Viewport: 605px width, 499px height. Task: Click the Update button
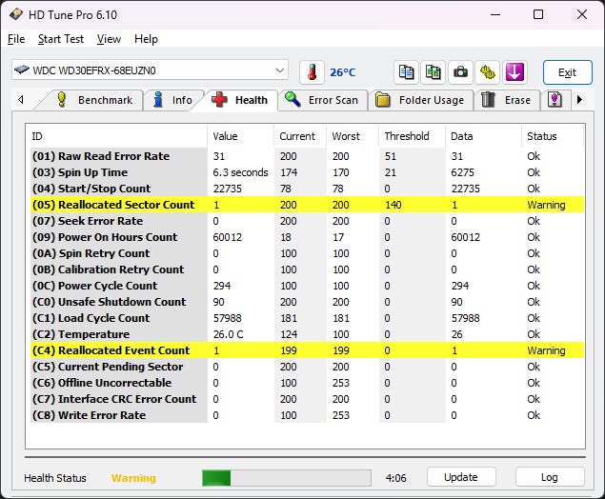(461, 477)
